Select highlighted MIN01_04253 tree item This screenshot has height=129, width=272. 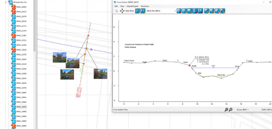click(x=21, y=107)
